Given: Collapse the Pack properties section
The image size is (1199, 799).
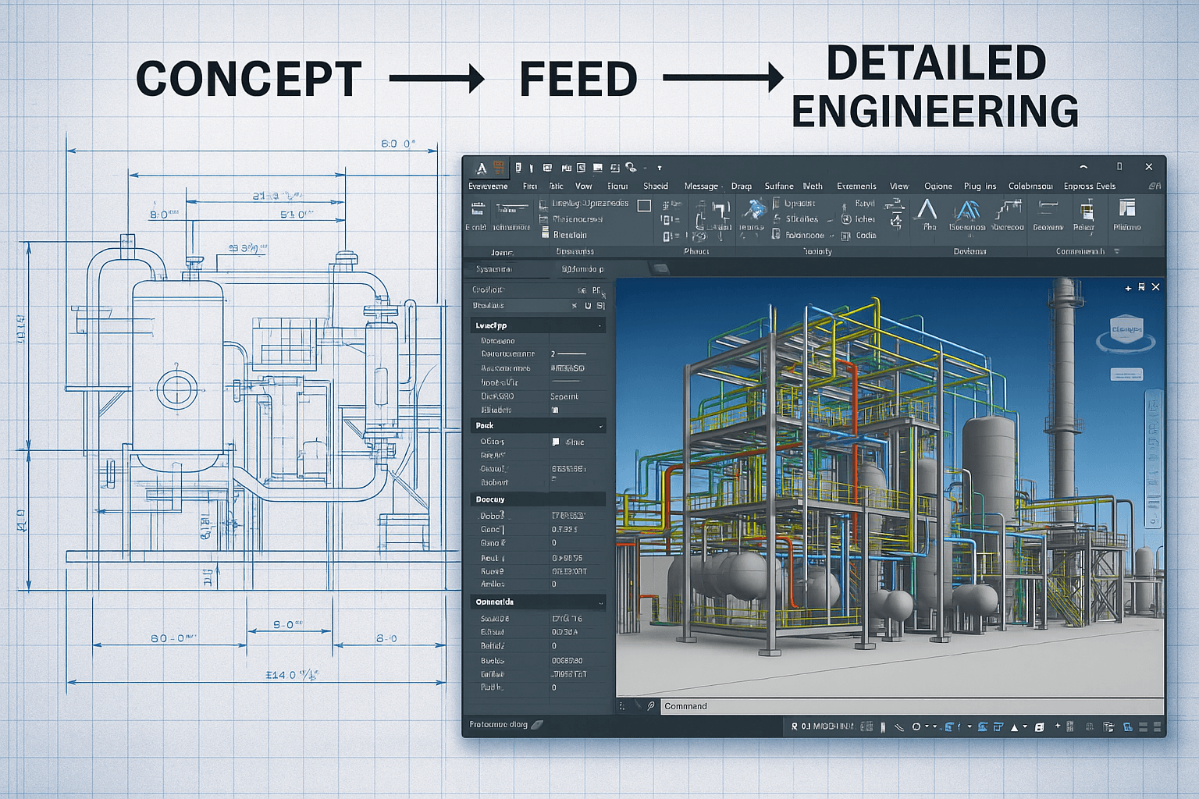Looking at the screenshot, I should click(x=600, y=426).
